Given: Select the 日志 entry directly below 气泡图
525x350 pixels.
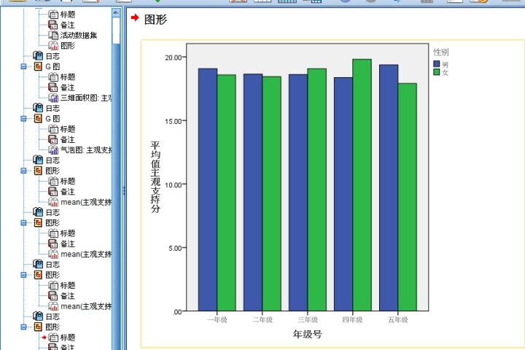Looking at the screenshot, I should [x=52, y=160].
